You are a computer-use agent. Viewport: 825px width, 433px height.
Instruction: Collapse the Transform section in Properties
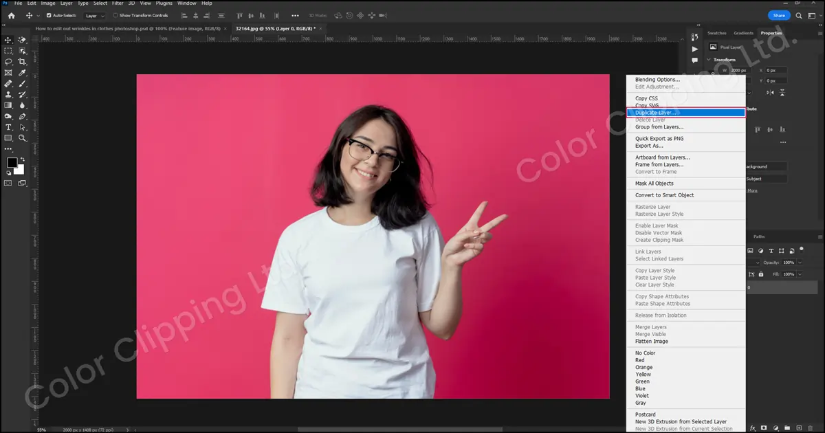pyautogui.click(x=709, y=60)
